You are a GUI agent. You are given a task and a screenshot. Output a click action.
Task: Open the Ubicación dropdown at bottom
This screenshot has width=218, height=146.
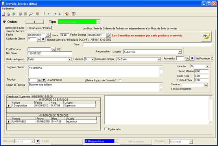pyautogui.click(x=32, y=141)
